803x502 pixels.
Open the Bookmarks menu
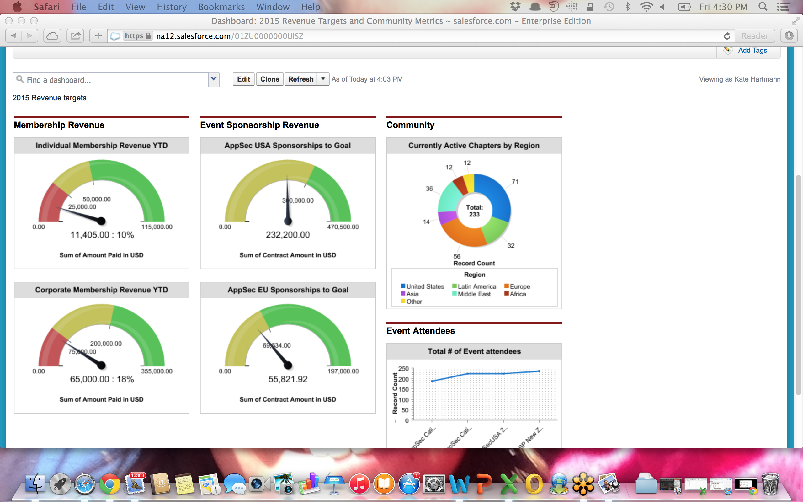click(x=221, y=7)
